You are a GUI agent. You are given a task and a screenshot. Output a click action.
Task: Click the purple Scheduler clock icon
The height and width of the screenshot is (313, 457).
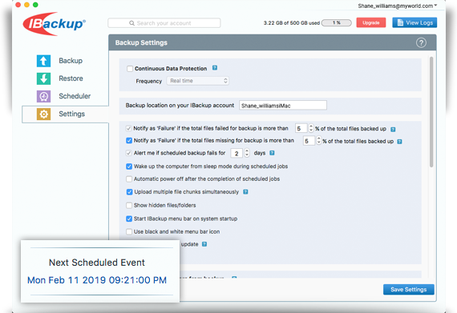click(x=43, y=96)
